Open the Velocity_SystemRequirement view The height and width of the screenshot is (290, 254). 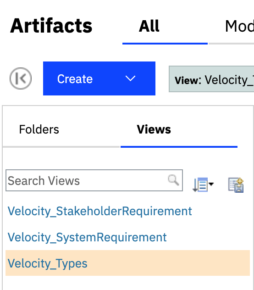tap(87, 237)
